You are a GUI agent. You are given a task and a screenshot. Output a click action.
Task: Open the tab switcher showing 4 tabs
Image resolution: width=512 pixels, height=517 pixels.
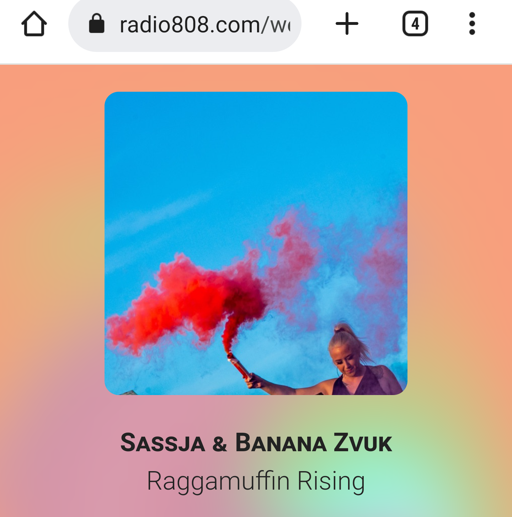(415, 24)
